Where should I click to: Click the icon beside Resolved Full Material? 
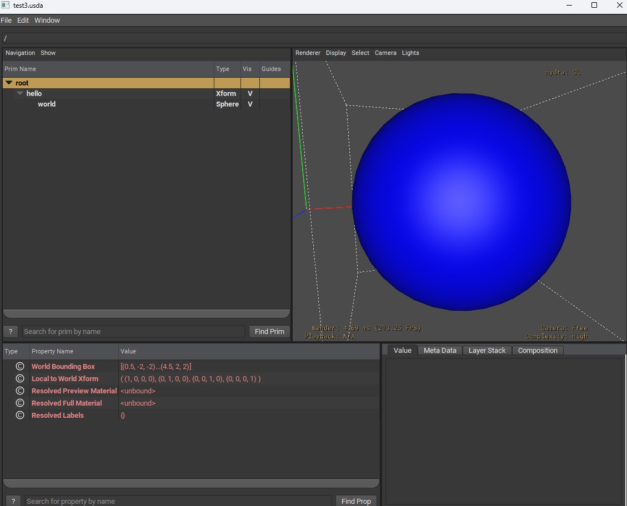pos(20,403)
